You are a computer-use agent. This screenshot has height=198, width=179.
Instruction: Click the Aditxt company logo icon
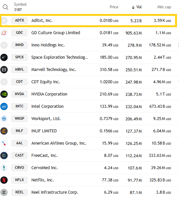click(x=4, y=21)
